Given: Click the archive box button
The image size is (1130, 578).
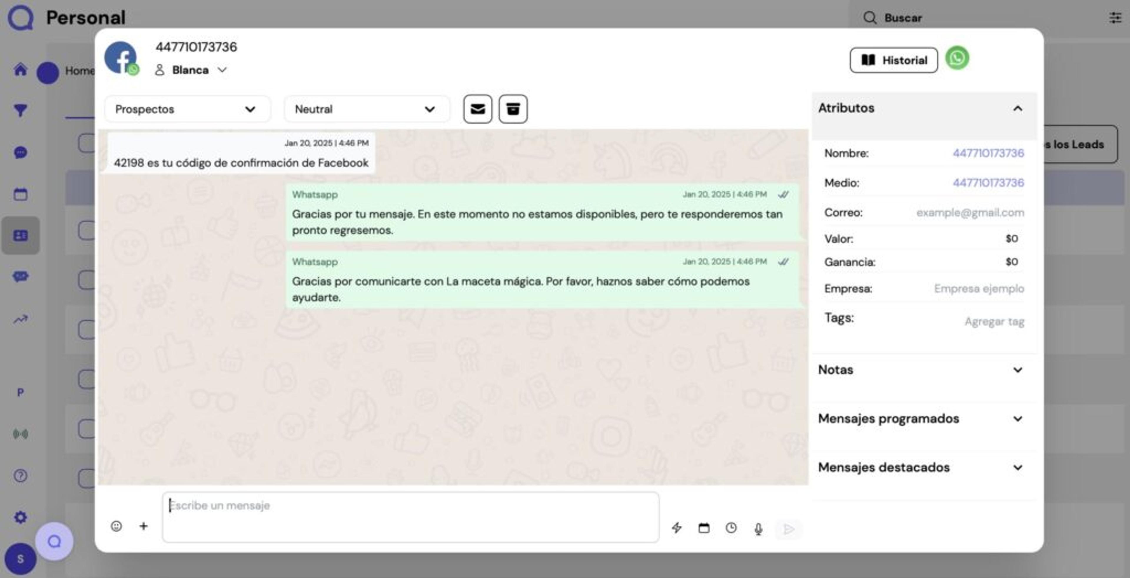Looking at the screenshot, I should pyautogui.click(x=513, y=109).
